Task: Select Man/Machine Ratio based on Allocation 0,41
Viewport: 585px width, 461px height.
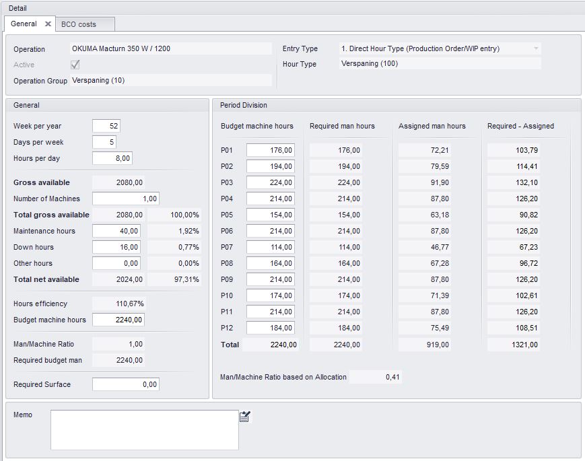Action: pyautogui.click(x=376, y=377)
